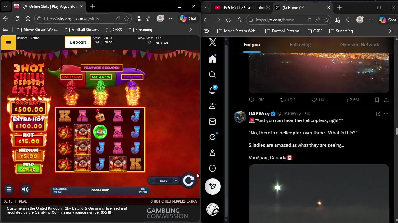This screenshot has width=398, height=223.
Task: View analytics for 2.6M views post
Action: coord(351,100)
